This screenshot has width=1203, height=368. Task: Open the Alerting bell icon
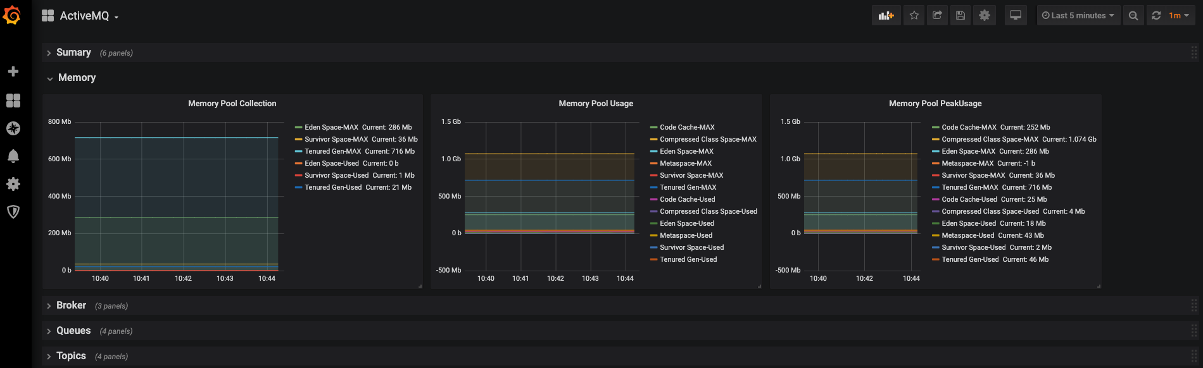[x=13, y=156]
